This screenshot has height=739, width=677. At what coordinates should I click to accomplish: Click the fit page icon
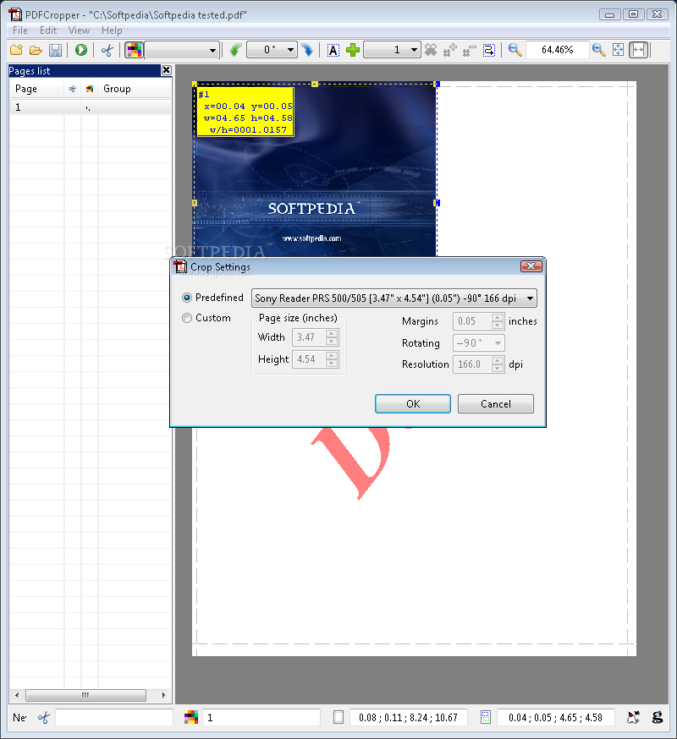tap(618, 50)
